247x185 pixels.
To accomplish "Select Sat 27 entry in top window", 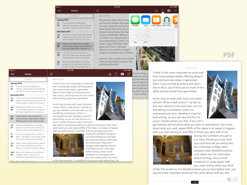I will [x=75, y=64].
